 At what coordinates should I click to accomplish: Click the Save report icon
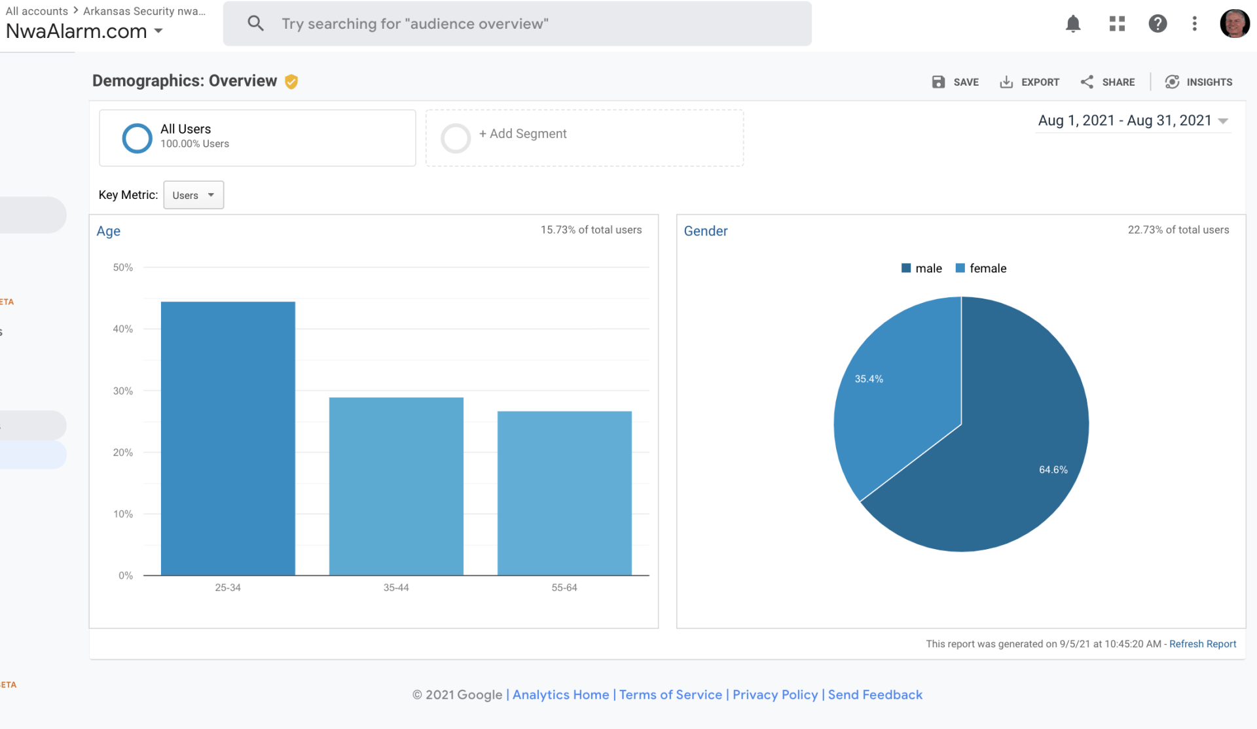pyautogui.click(x=938, y=82)
